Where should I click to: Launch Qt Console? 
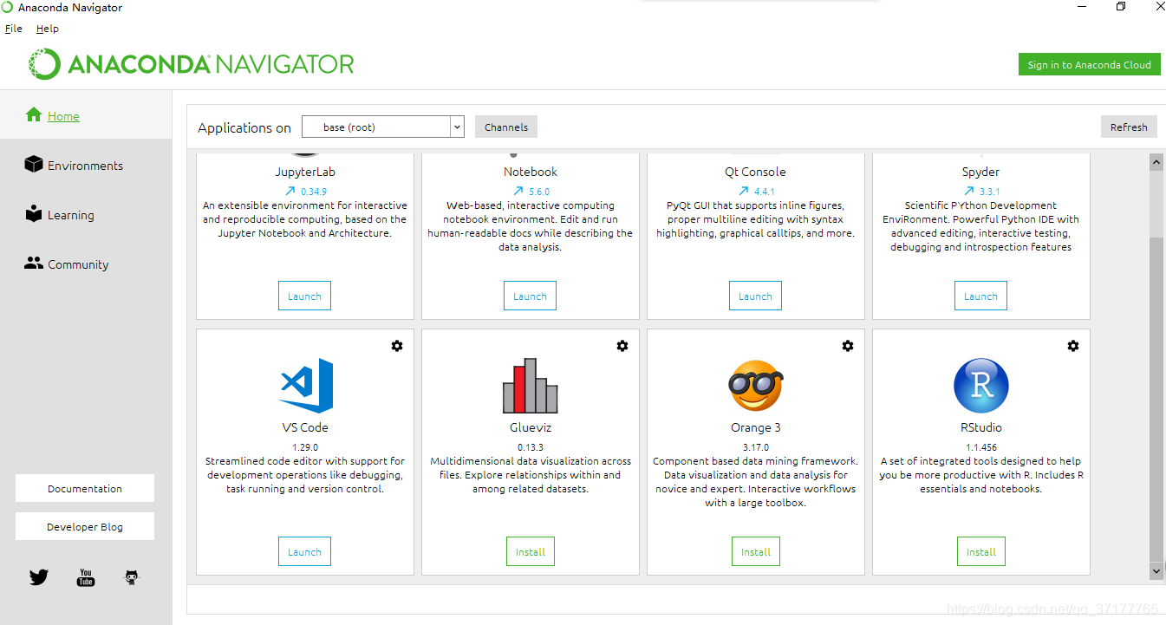tap(755, 296)
